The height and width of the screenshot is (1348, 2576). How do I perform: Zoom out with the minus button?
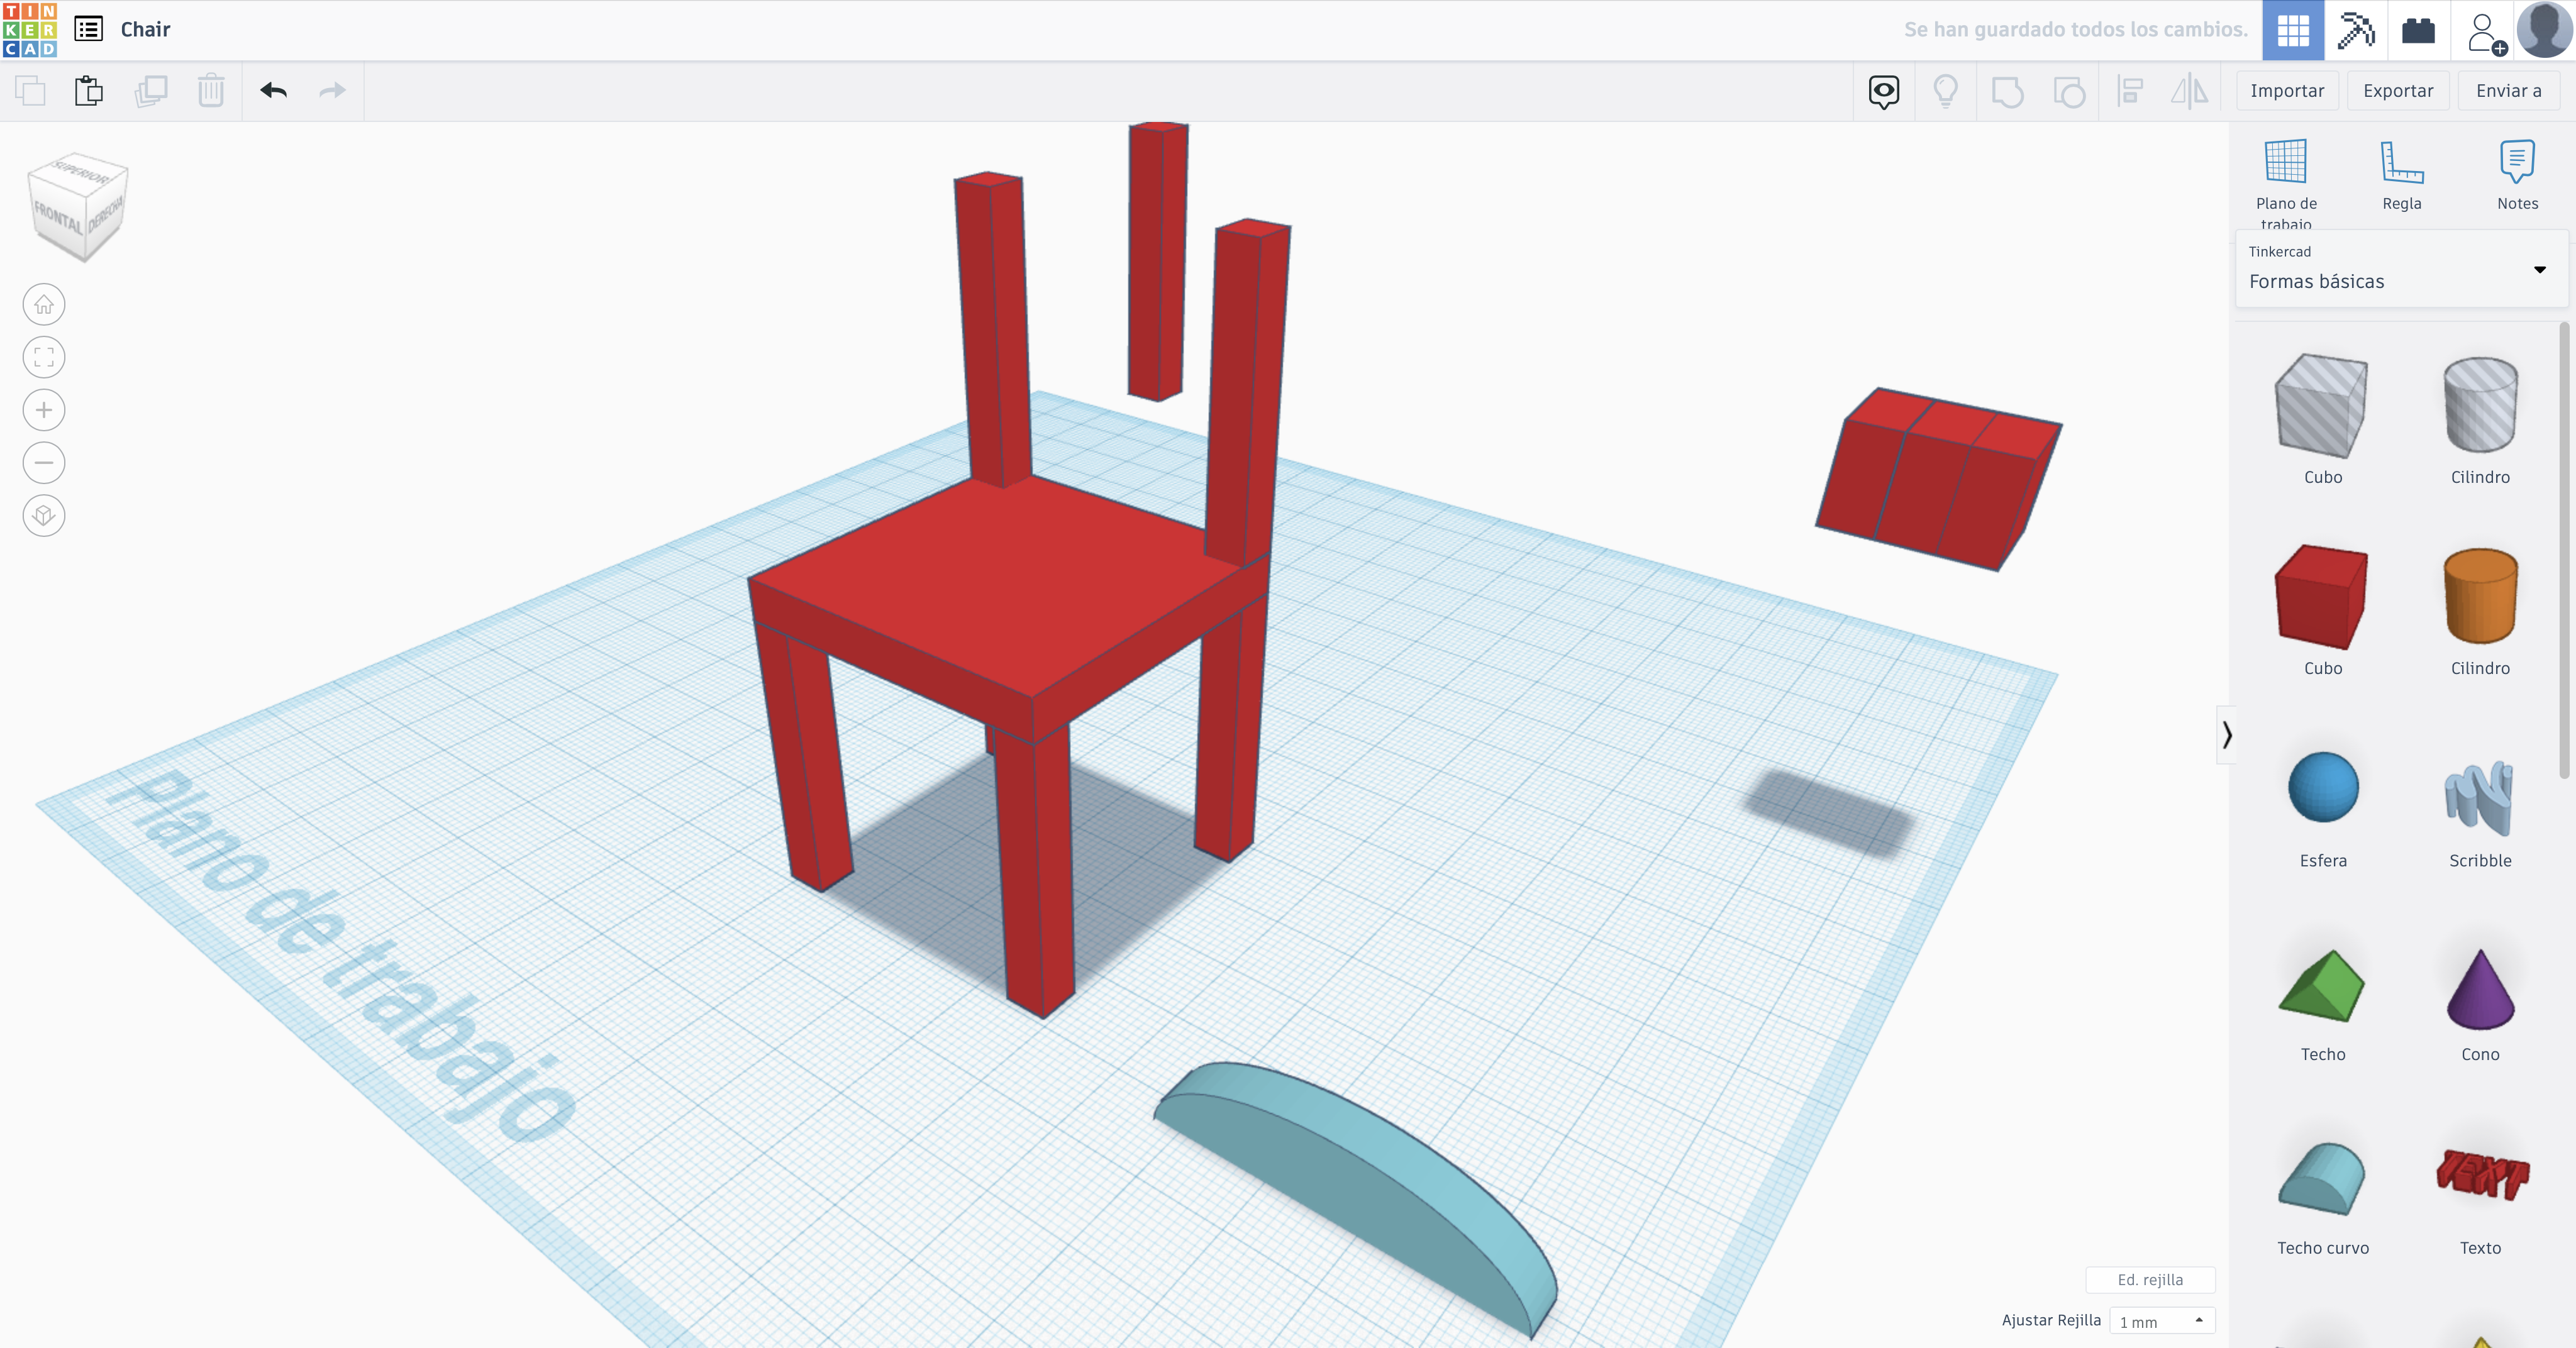pyautogui.click(x=44, y=463)
